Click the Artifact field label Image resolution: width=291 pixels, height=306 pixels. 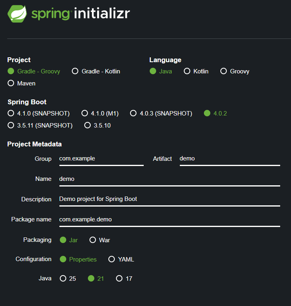(x=163, y=159)
